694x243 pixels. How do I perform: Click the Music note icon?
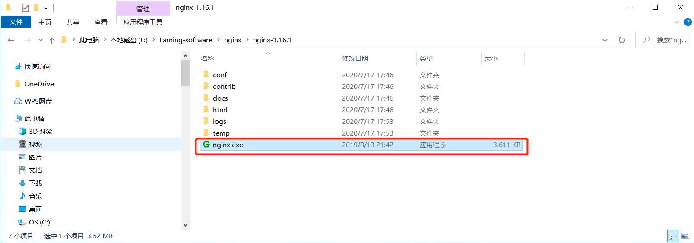click(22, 196)
